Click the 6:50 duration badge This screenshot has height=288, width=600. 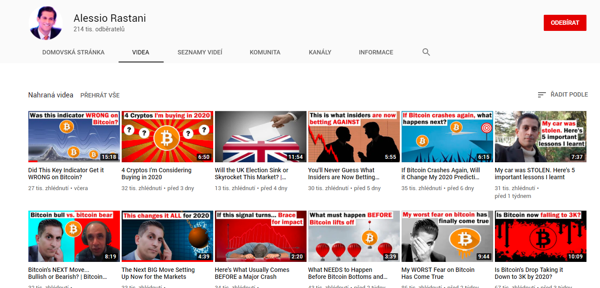click(x=204, y=157)
